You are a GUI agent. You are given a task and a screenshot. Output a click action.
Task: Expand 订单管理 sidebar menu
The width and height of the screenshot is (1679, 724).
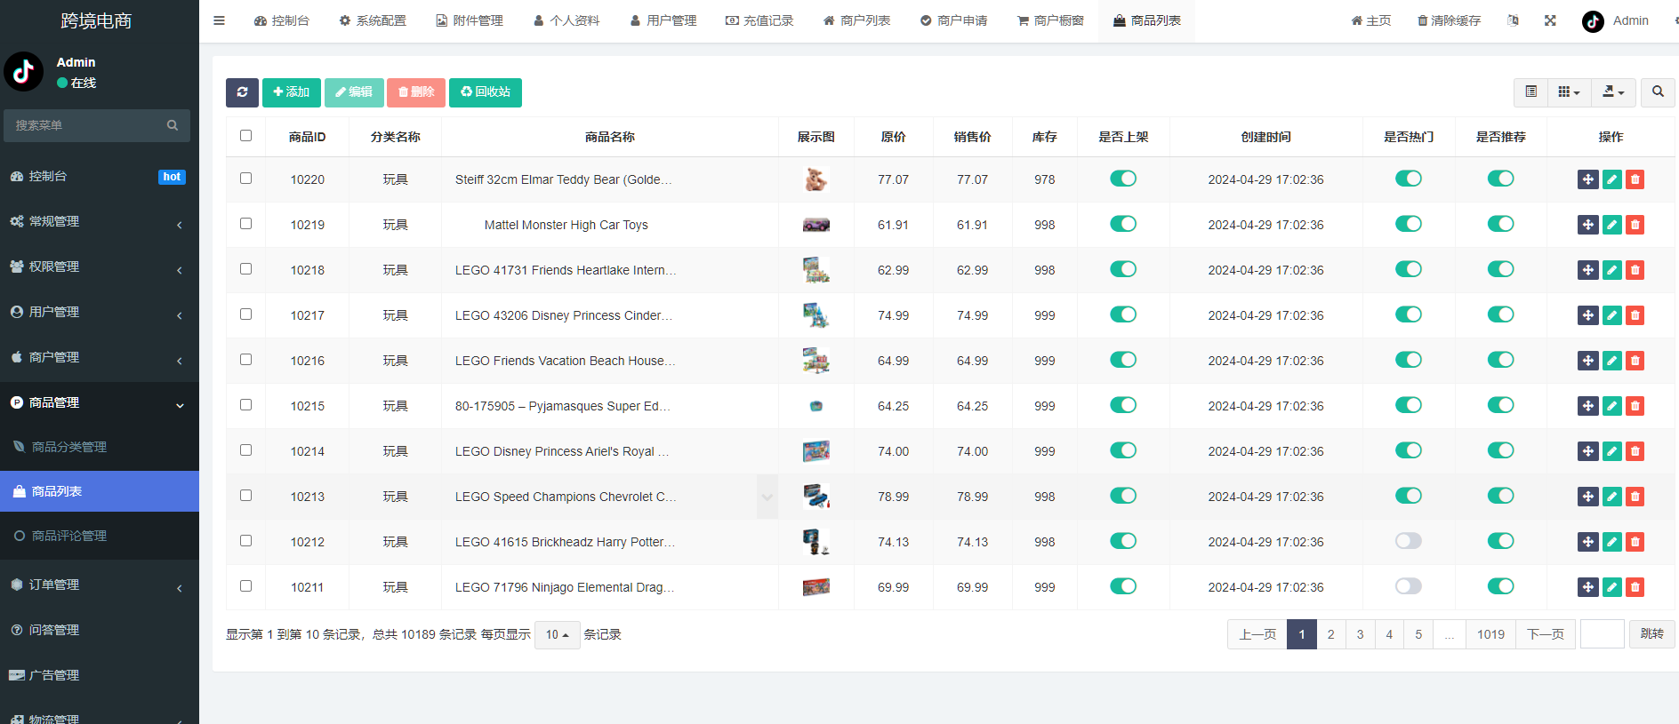[x=100, y=585]
